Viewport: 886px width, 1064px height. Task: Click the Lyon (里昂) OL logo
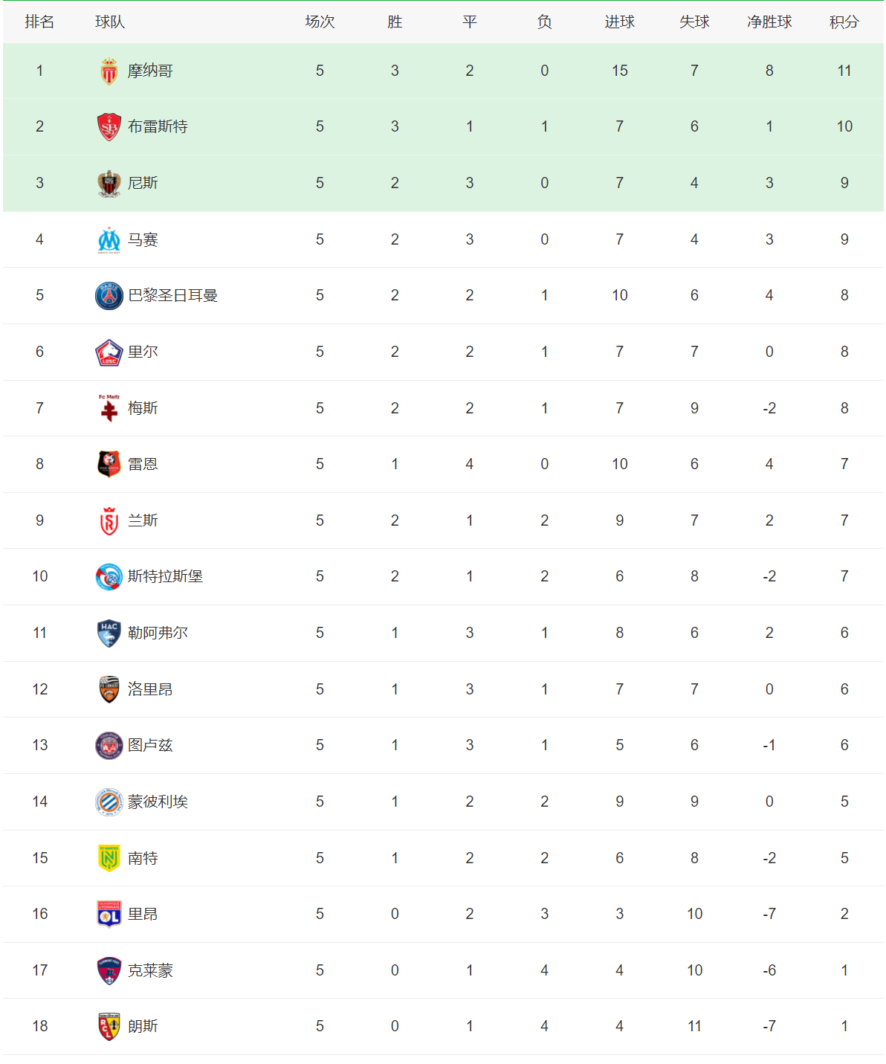click(x=109, y=915)
